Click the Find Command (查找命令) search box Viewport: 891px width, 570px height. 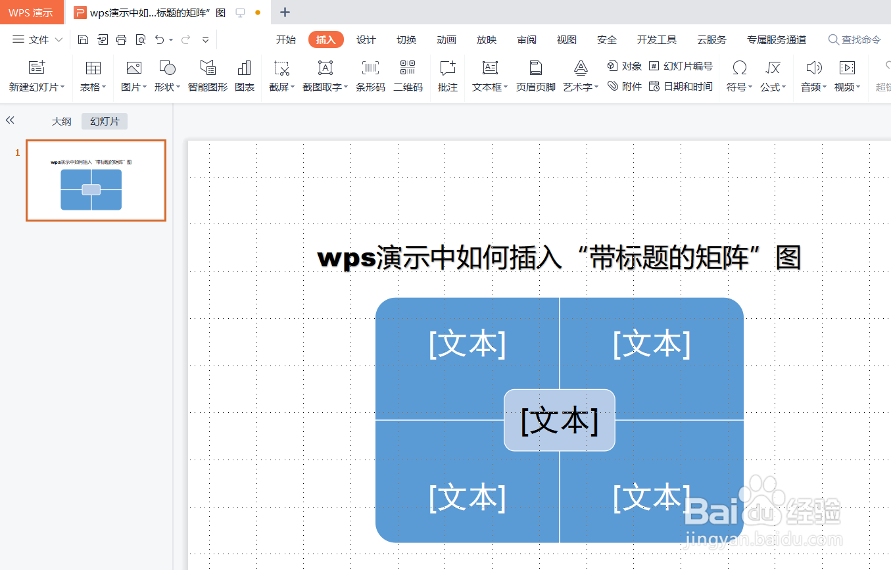click(x=854, y=39)
